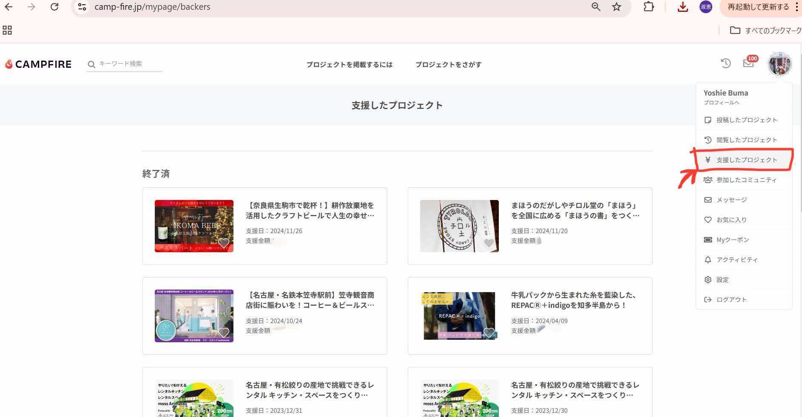802x417 pixels.
Task: Click the user profile avatar in header
Action: coord(779,64)
